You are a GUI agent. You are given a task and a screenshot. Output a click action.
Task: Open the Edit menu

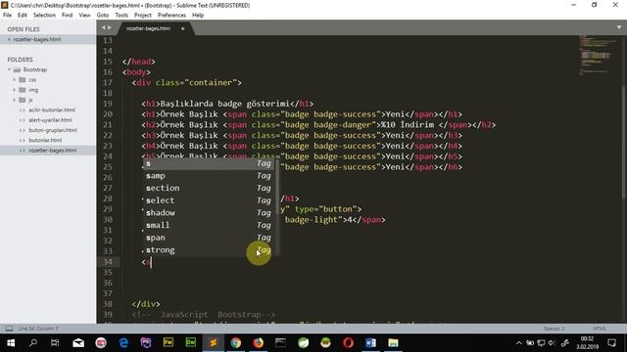coord(22,16)
